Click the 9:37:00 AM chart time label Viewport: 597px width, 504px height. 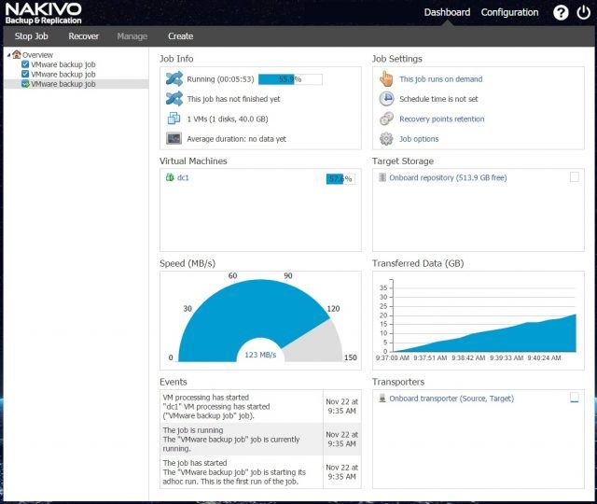pyautogui.click(x=392, y=358)
